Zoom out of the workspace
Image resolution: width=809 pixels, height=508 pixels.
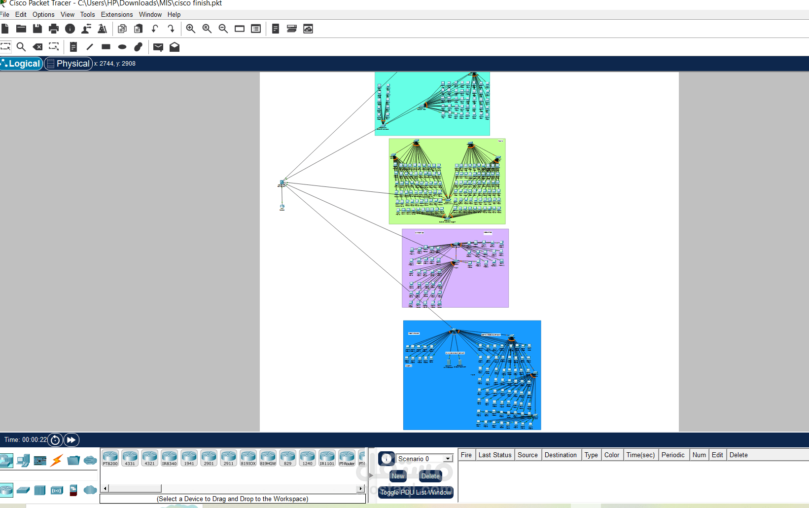(x=223, y=29)
